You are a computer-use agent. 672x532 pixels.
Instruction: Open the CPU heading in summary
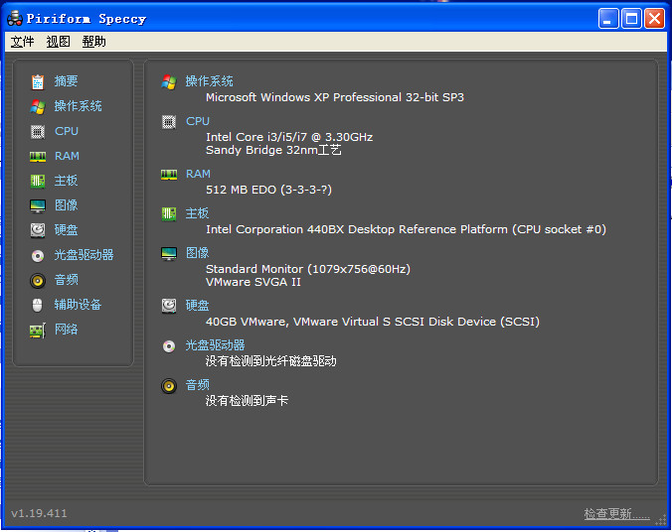(x=198, y=121)
